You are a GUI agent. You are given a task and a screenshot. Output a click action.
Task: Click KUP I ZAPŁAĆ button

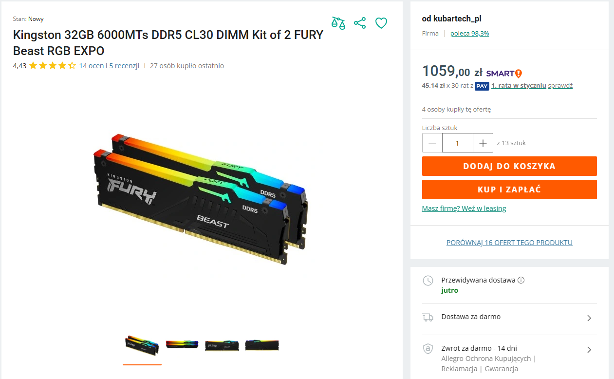coord(509,189)
